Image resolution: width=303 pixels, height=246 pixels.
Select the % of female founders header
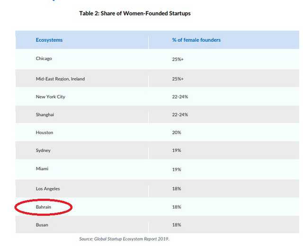pyautogui.click(x=196, y=40)
